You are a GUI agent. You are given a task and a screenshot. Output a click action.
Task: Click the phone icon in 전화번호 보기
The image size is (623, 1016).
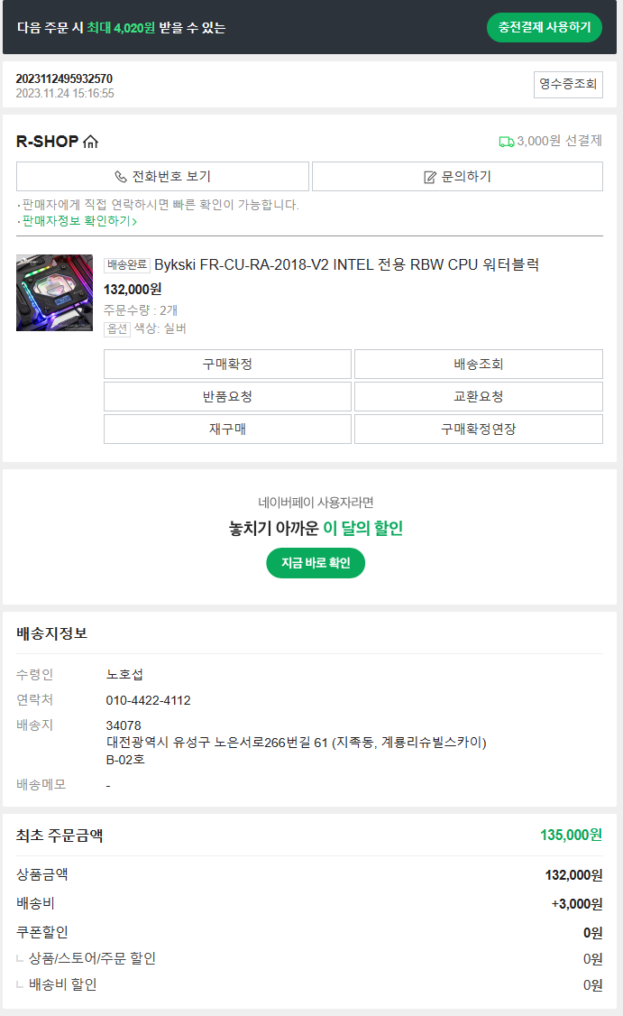(x=121, y=177)
